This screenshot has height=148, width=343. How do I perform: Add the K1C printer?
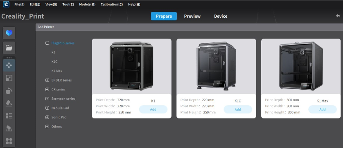click(238, 109)
